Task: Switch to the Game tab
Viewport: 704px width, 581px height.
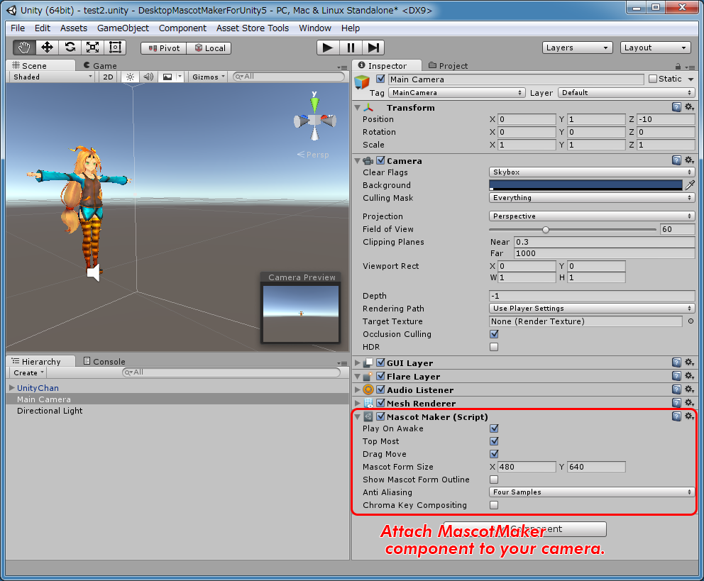Action: pyautogui.click(x=100, y=66)
